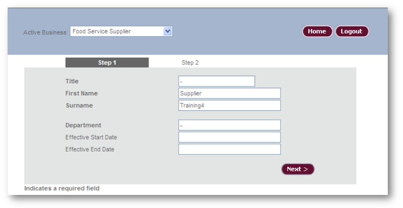
Task: Go to the Home page
Action: (317, 32)
